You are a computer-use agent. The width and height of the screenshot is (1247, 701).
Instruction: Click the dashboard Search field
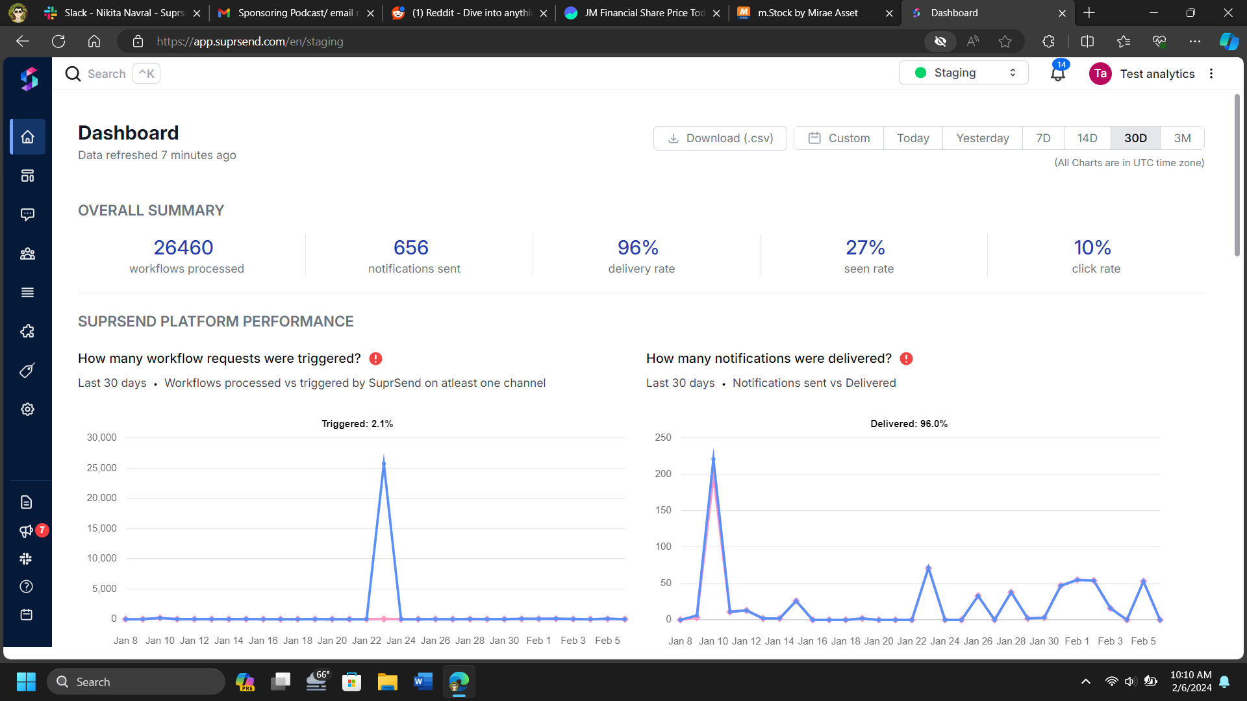click(x=112, y=74)
